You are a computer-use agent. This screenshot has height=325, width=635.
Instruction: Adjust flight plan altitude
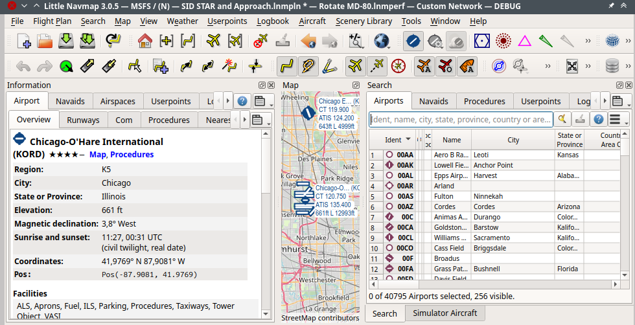[255, 66]
